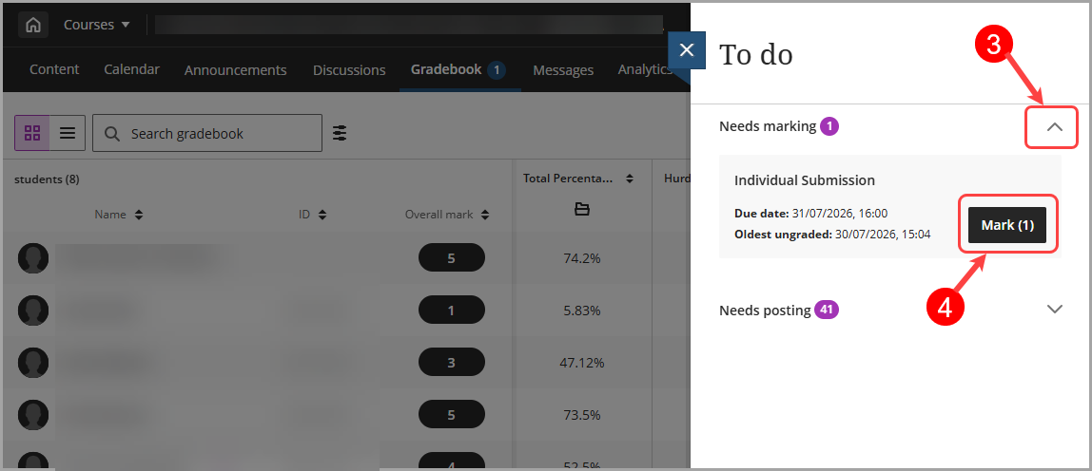This screenshot has width=1092, height=471.
Task: Click the overall mark pill beside 74.2%
Action: [451, 258]
